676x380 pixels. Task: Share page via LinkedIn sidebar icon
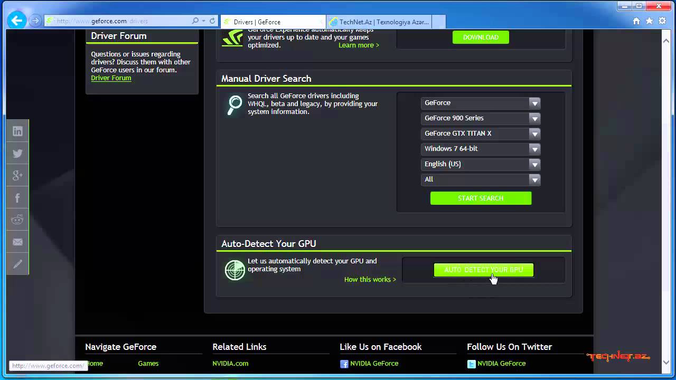(17, 131)
